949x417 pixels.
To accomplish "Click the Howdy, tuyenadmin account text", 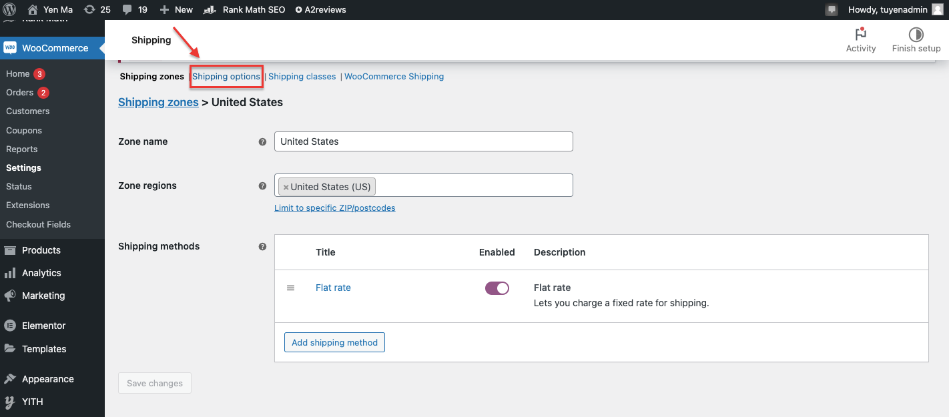I will tap(887, 9).
